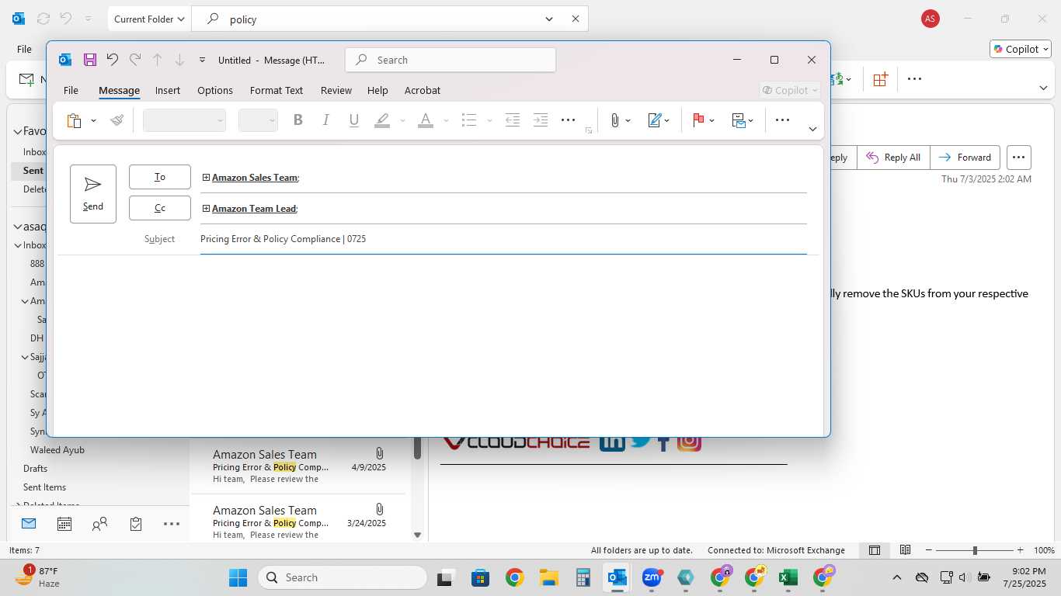The height and width of the screenshot is (596, 1061).
Task: Toggle Italic formatting
Action: click(x=326, y=120)
